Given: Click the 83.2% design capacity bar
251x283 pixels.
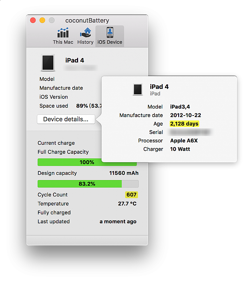Looking at the screenshot, I should (x=88, y=184).
